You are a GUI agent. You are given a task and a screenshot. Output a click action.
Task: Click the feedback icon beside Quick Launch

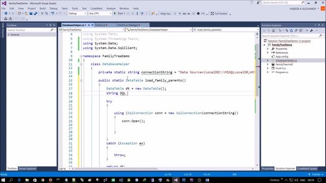click(258, 3)
